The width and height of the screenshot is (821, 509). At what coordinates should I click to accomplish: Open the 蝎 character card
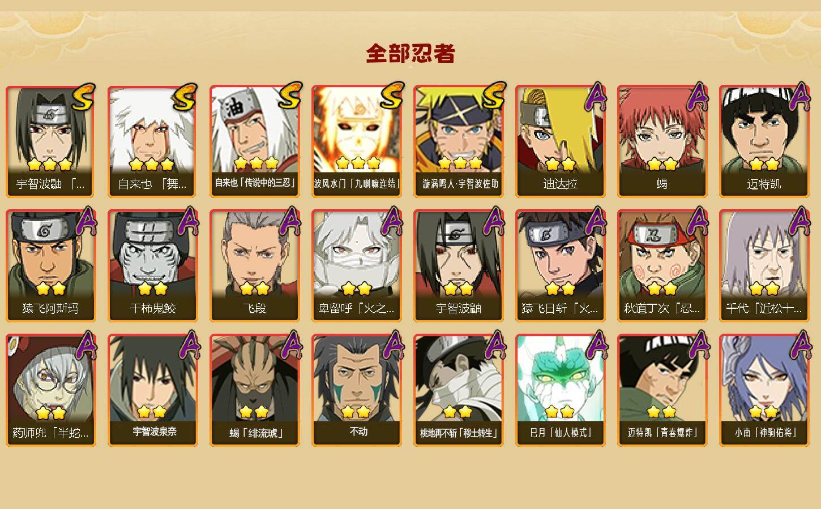click(662, 141)
